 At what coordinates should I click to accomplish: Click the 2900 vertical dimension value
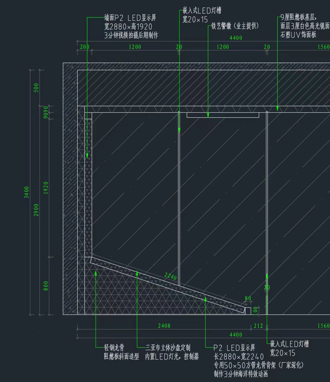[36, 210]
